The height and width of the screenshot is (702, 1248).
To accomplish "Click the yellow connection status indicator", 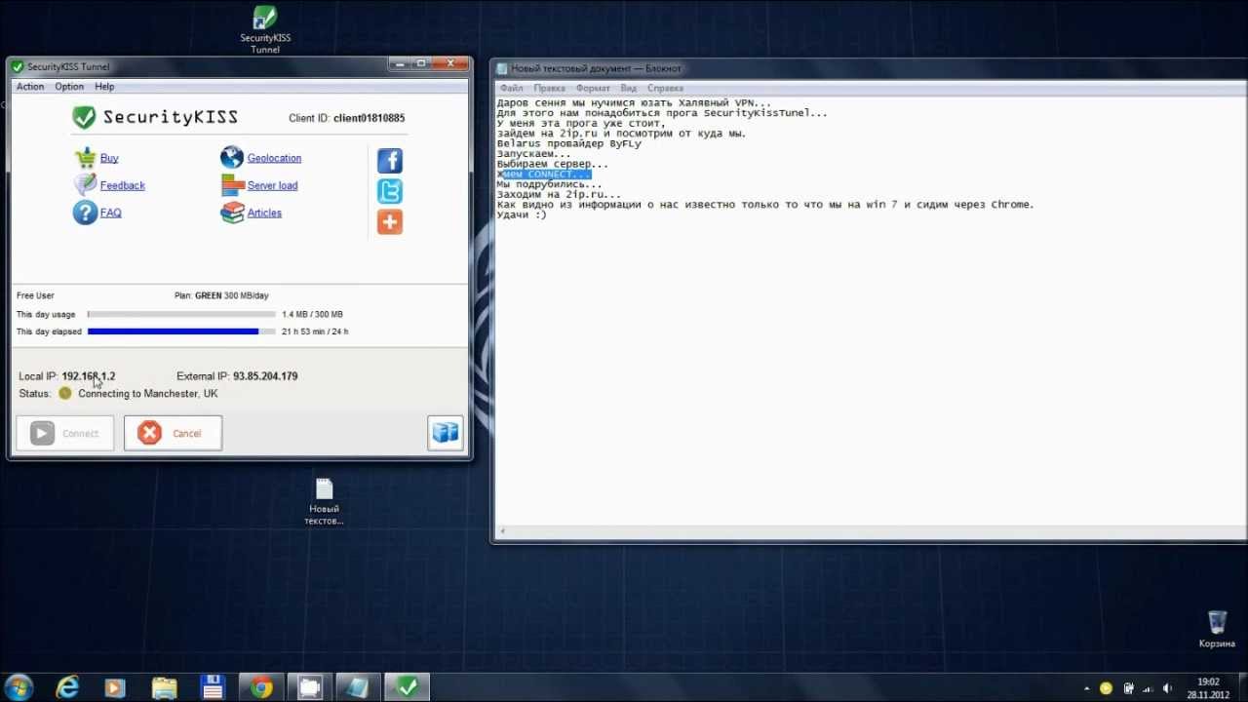I will pyautogui.click(x=65, y=393).
